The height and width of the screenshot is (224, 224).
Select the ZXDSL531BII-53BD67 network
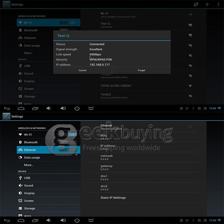pos(144,86)
